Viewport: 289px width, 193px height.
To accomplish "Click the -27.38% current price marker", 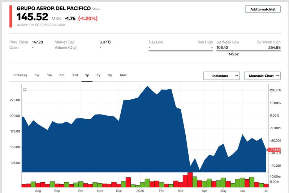I will [x=274, y=150].
